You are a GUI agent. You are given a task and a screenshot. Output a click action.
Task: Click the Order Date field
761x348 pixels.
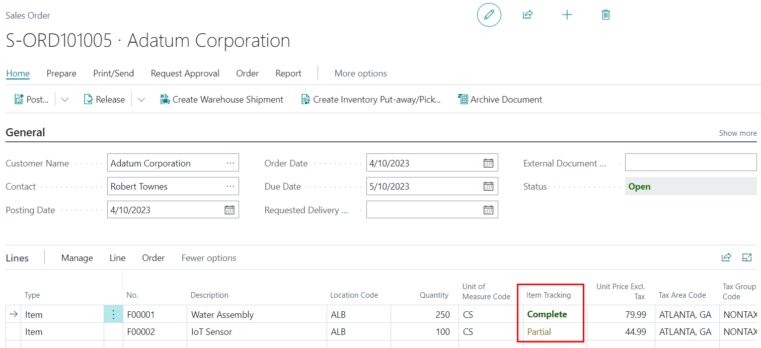tap(432, 163)
